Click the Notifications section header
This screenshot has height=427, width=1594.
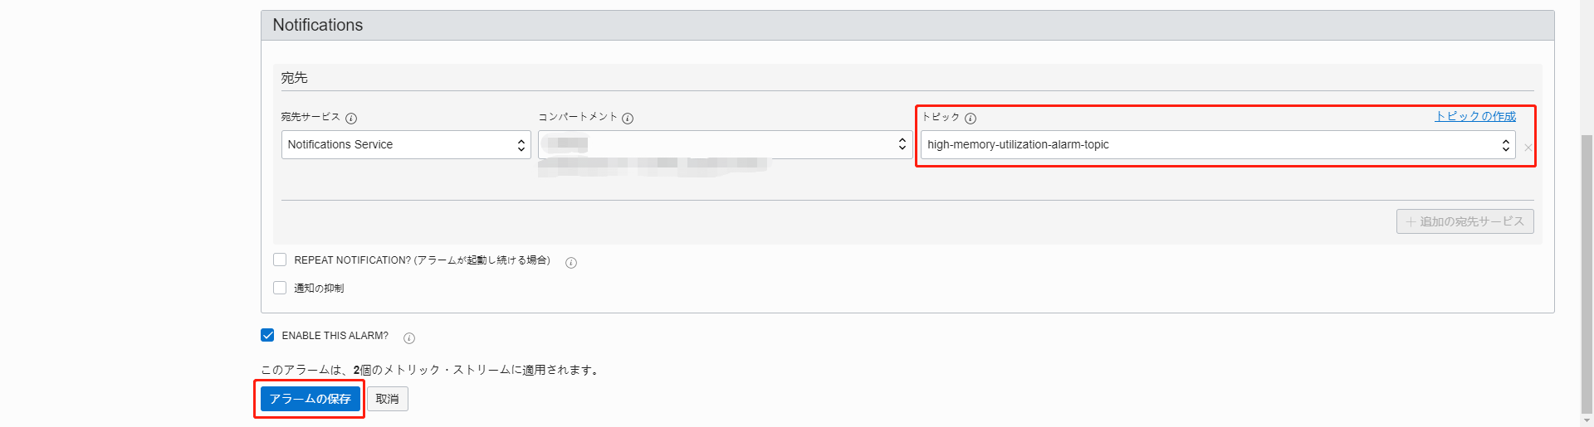[318, 26]
